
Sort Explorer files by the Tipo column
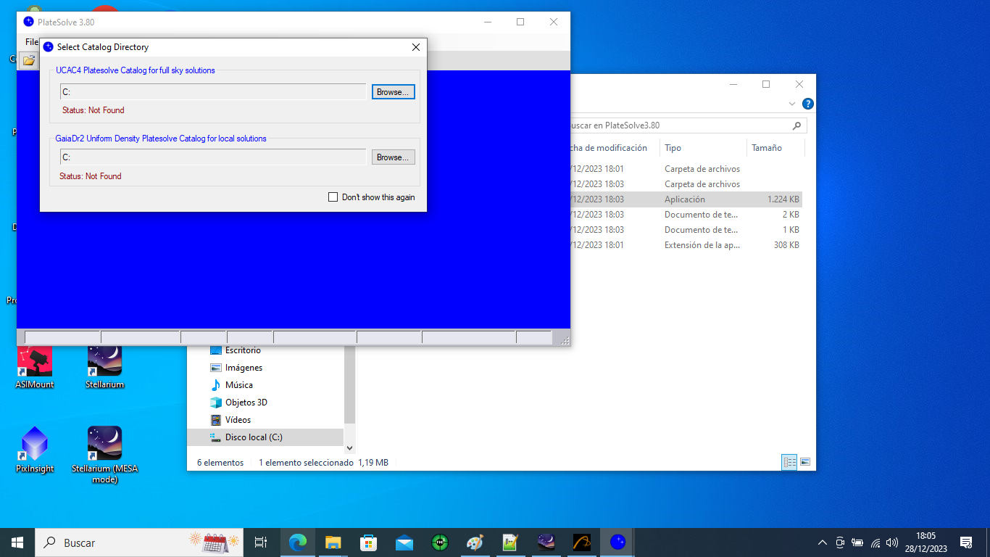[x=702, y=148]
